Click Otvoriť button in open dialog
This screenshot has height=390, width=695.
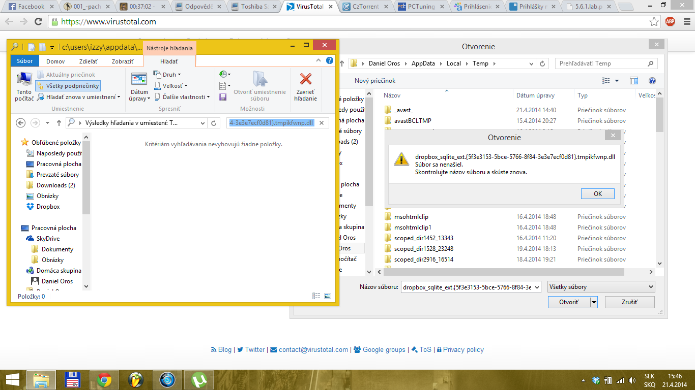[569, 302]
